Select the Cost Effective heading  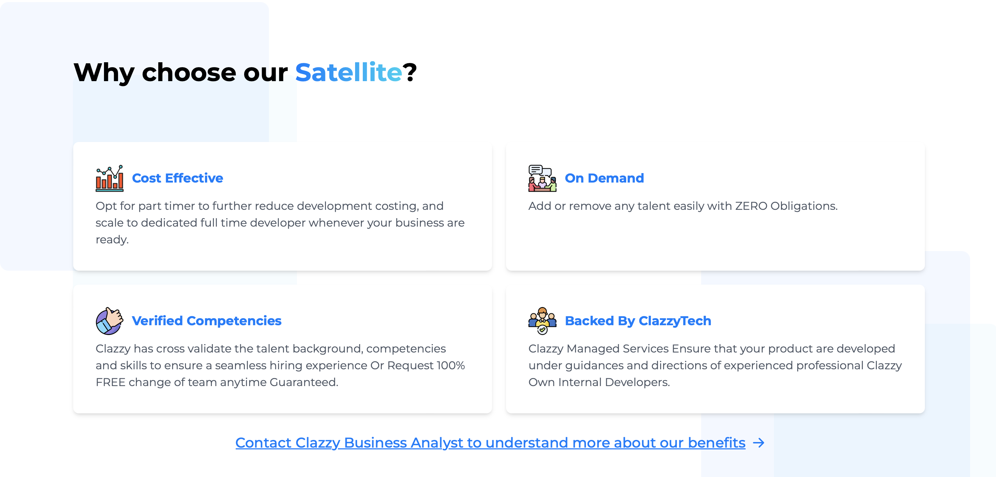pyautogui.click(x=178, y=178)
